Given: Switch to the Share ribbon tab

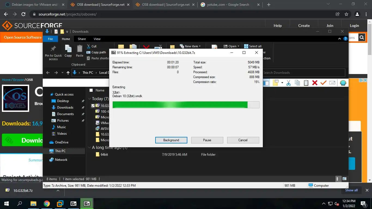Looking at the screenshot, I should [x=82, y=39].
